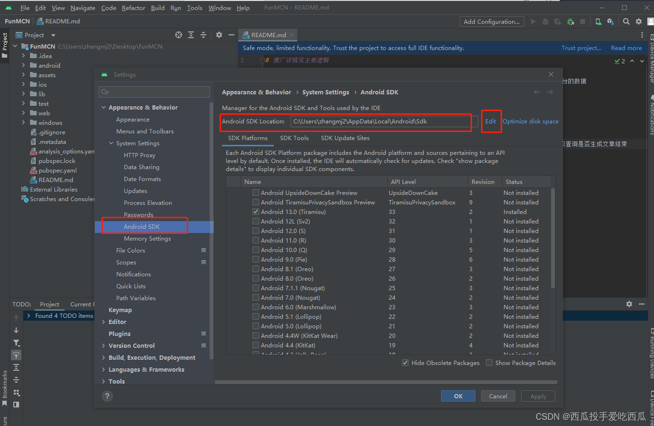Click the Debug bug icon in toolbar

tap(545, 21)
